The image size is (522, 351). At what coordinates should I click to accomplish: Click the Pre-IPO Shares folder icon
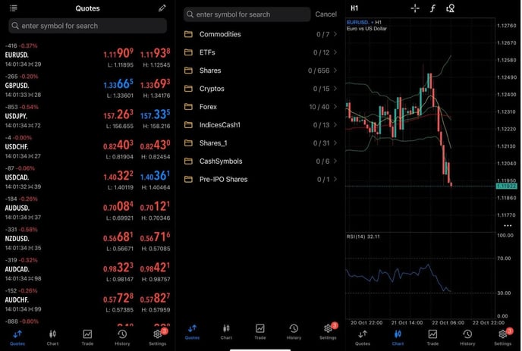pos(188,180)
